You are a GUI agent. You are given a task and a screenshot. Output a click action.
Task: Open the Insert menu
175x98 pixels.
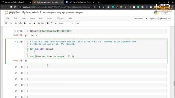[32, 18]
